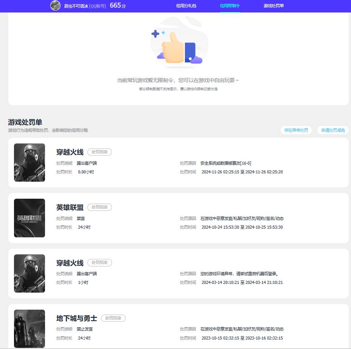Click the 穿越火线 game icon in first penalty card

[x=30, y=162]
